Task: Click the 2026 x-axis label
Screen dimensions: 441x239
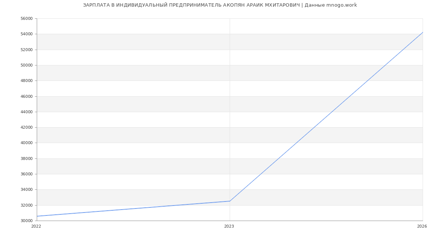Action: [x=422, y=226]
